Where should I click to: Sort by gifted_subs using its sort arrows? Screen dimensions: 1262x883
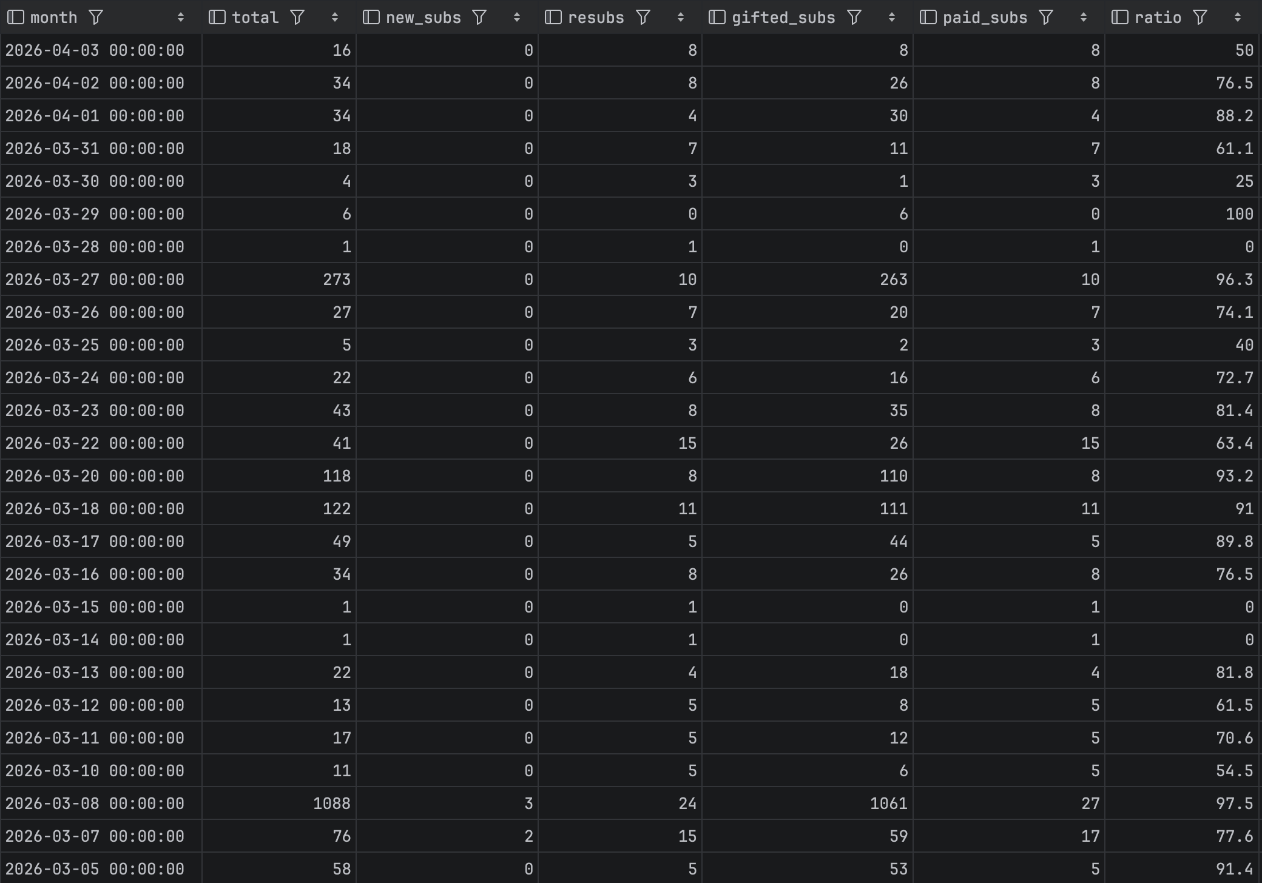(891, 18)
